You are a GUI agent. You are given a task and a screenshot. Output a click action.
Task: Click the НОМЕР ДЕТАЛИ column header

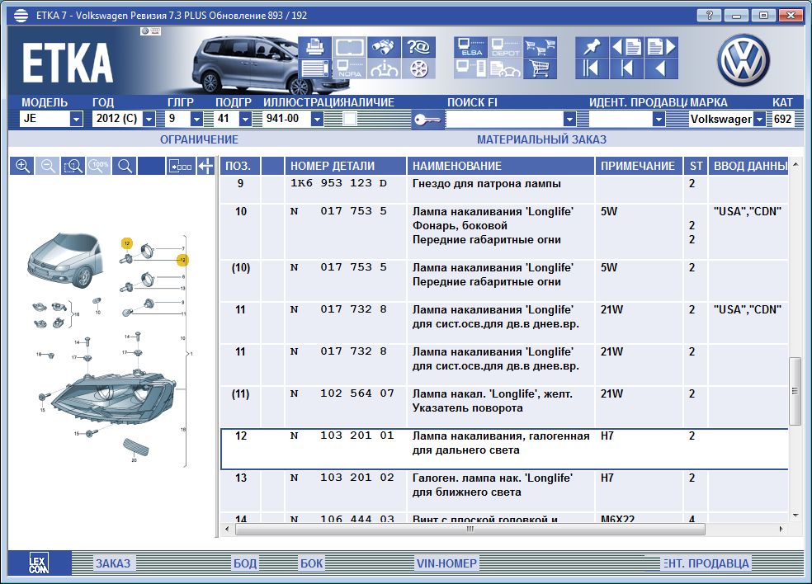point(346,166)
